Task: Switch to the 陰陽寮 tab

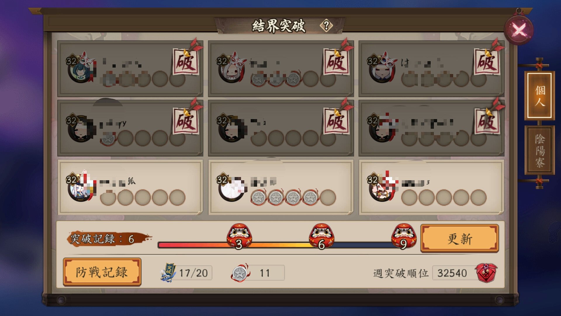Action: 539,150
